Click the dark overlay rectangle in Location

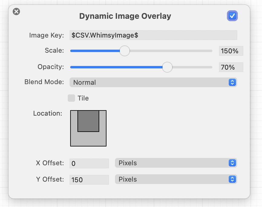(x=88, y=121)
